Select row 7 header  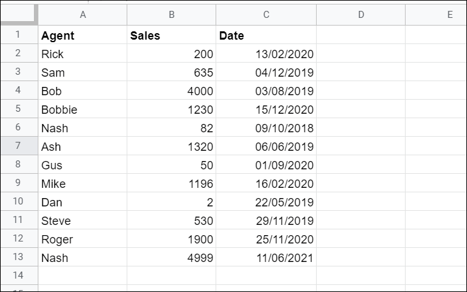[18, 146]
